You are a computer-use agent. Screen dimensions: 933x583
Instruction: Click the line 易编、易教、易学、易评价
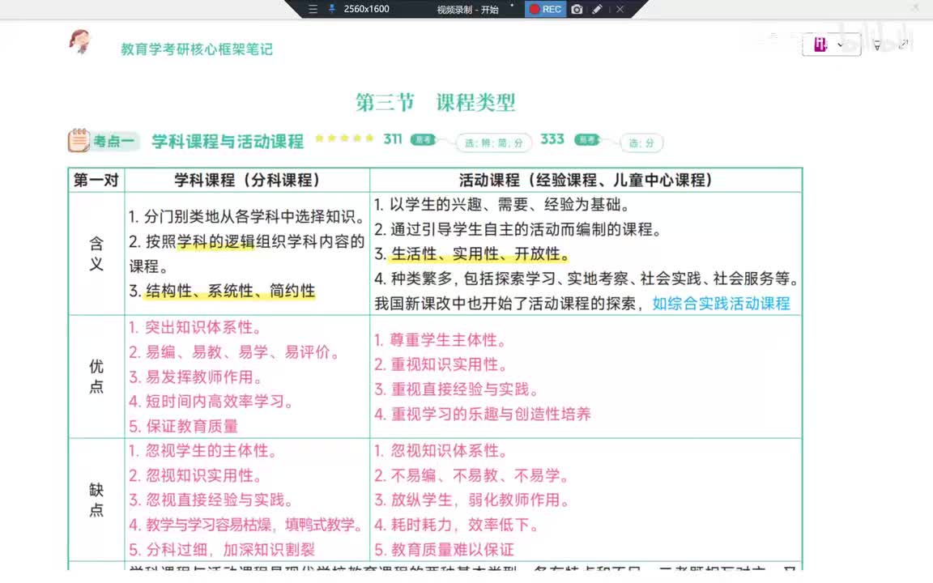[x=234, y=352]
